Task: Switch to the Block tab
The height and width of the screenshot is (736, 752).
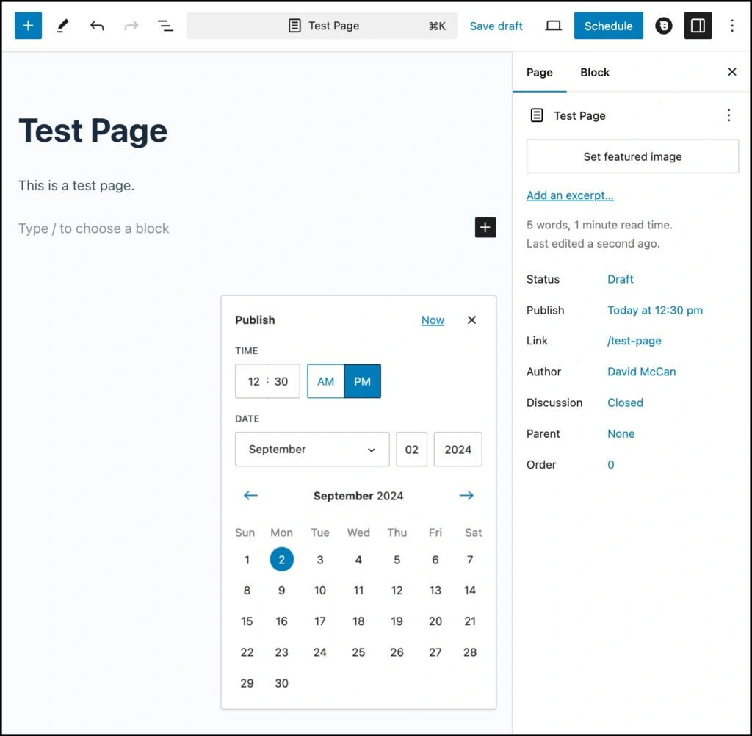Action: pos(594,72)
